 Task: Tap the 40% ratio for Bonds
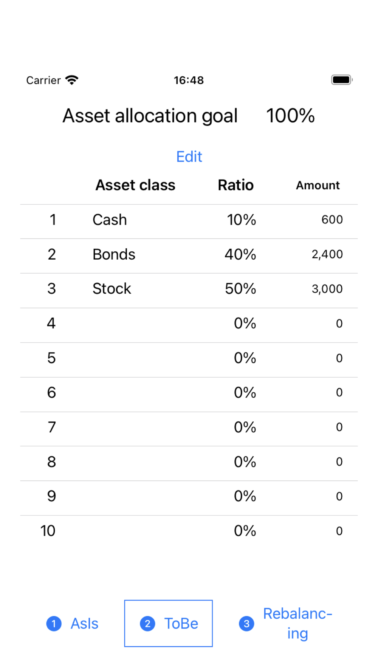[x=240, y=255]
